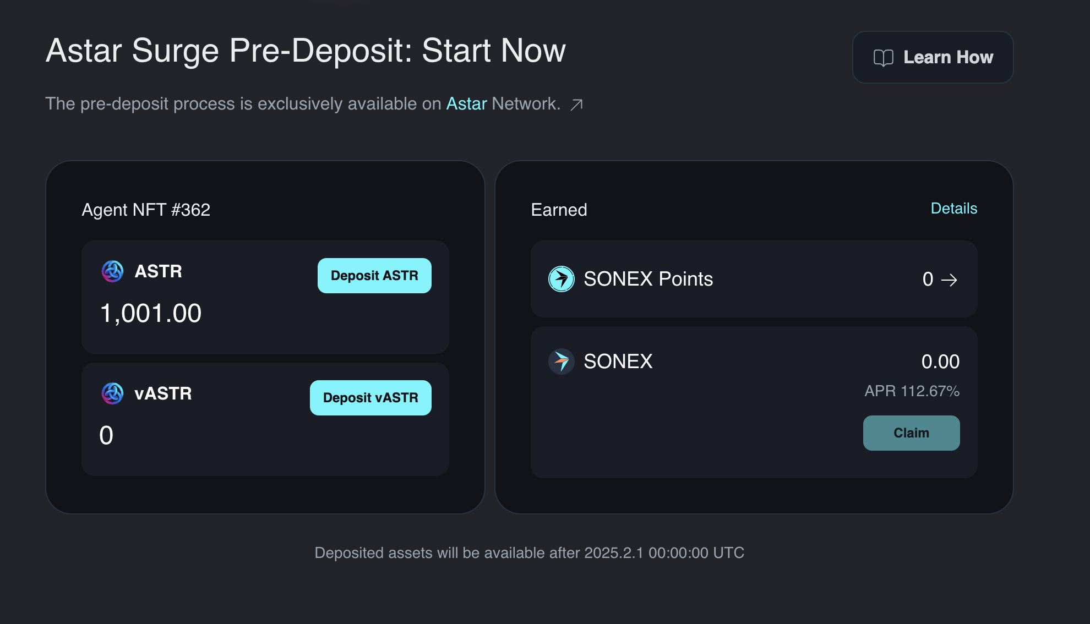Click the SONEX token arrow icon
The width and height of the screenshot is (1090, 624).
pos(561,362)
